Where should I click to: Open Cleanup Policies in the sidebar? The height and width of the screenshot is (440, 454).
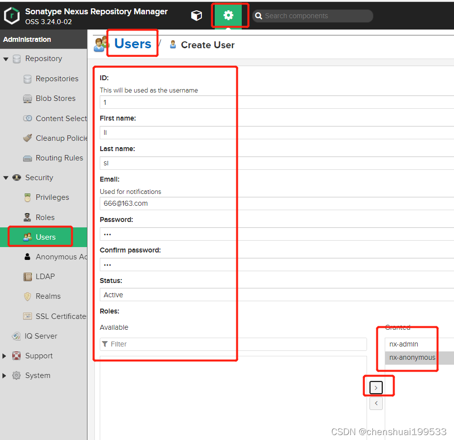[61, 138]
